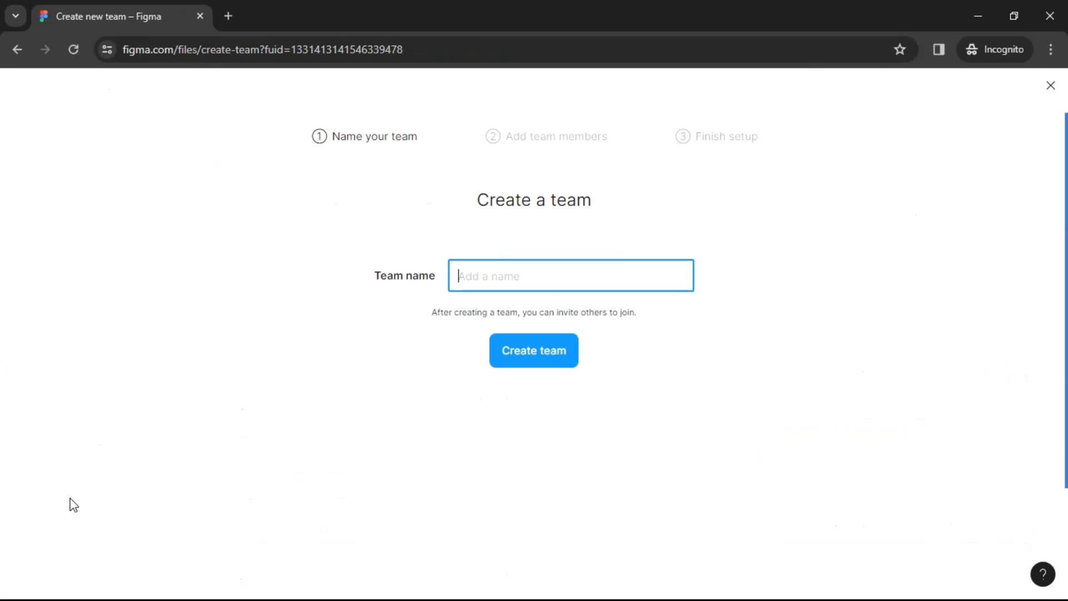Click the browser back arrow

point(18,49)
